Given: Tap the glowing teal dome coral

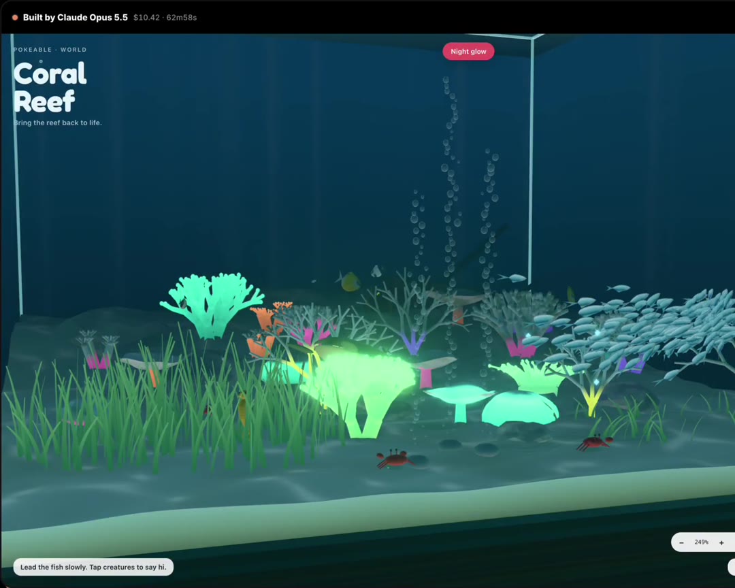Looking at the screenshot, I should [520, 409].
